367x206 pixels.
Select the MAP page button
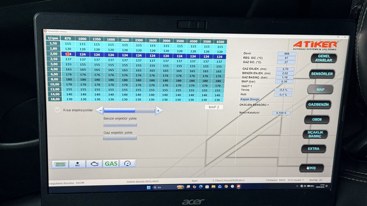(x=320, y=89)
